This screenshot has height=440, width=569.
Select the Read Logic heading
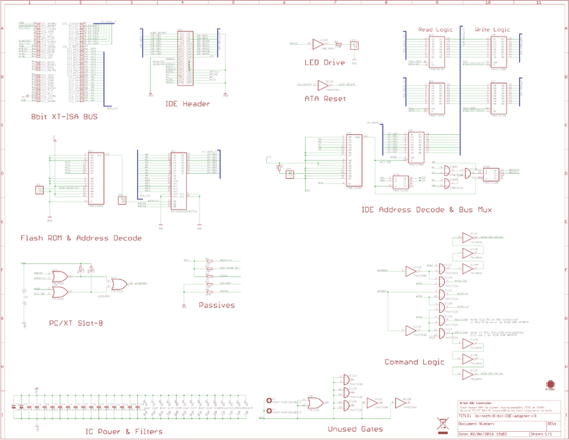tap(436, 30)
